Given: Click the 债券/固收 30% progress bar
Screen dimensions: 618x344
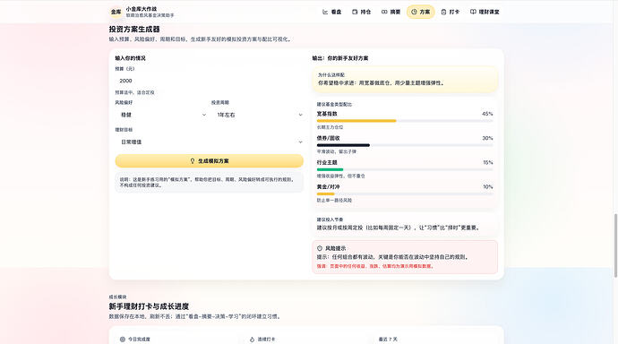Looking at the screenshot, I should (x=405, y=145).
